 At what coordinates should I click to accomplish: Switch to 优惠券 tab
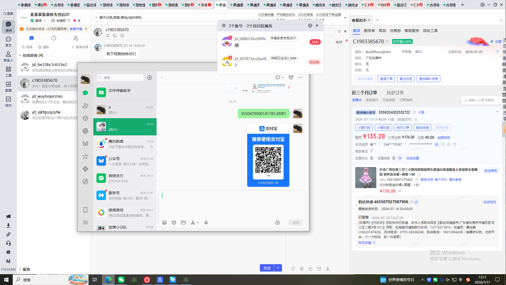[x=395, y=31]
